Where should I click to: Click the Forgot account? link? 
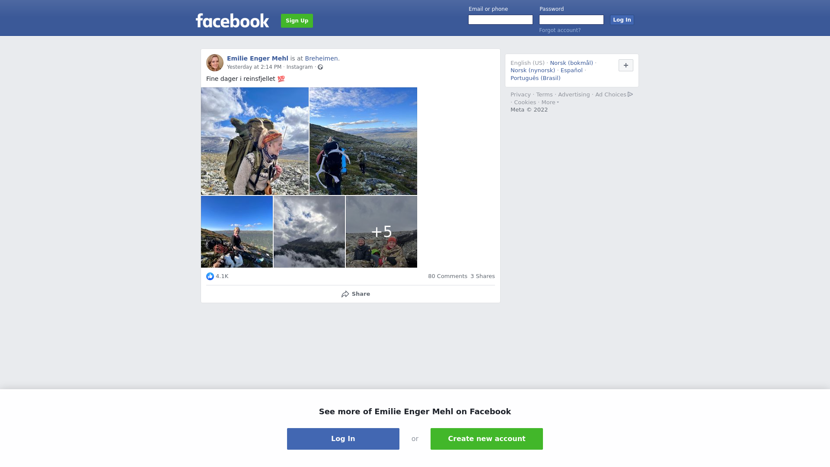560,30
